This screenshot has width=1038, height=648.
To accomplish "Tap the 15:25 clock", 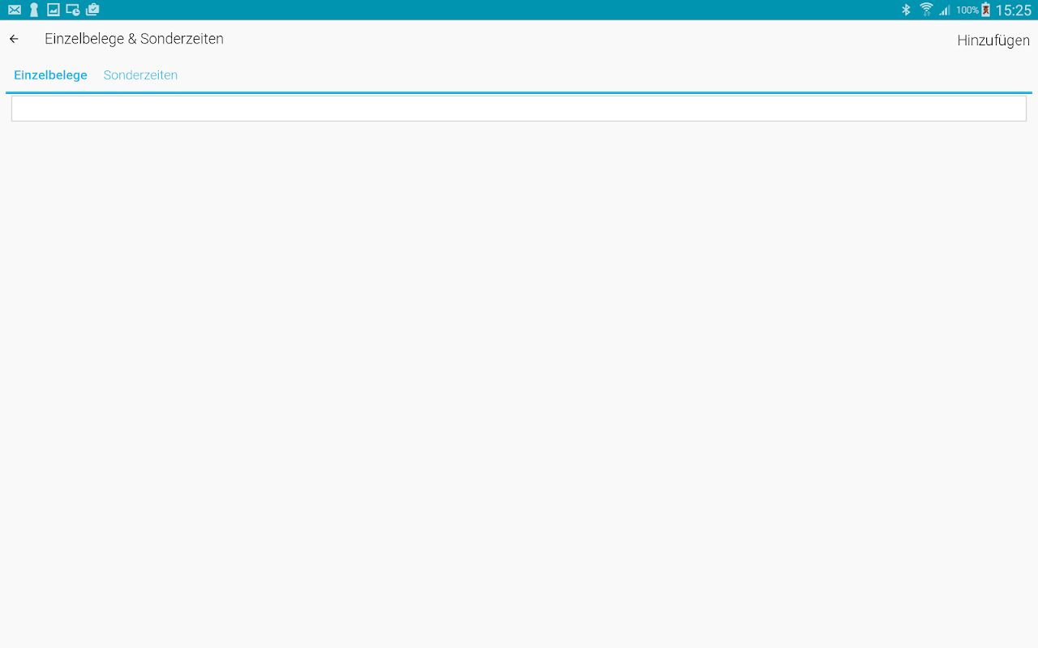I will (x=1014, y=11).
